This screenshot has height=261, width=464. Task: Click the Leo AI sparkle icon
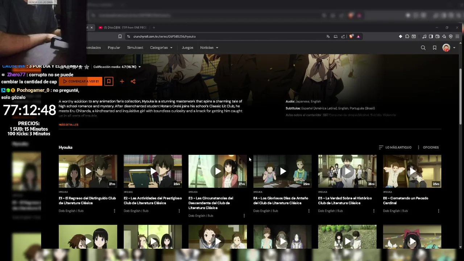(x=444, y=36)
